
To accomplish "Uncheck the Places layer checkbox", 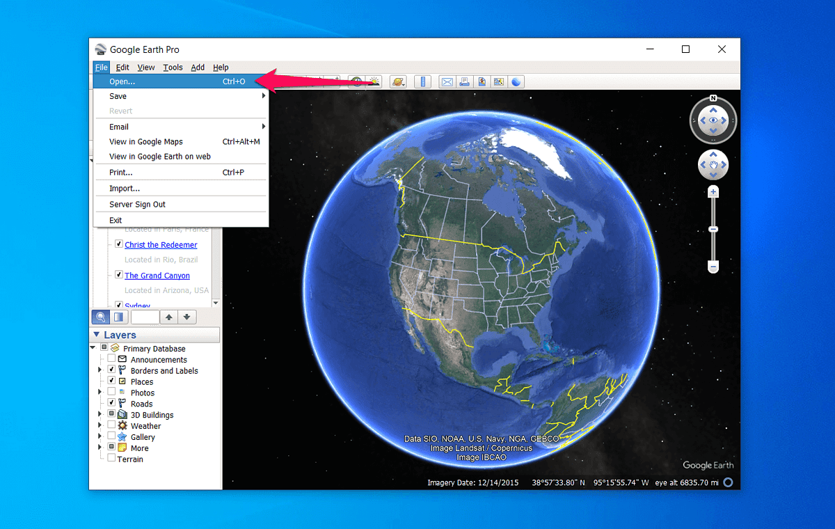I will (111, 381).
